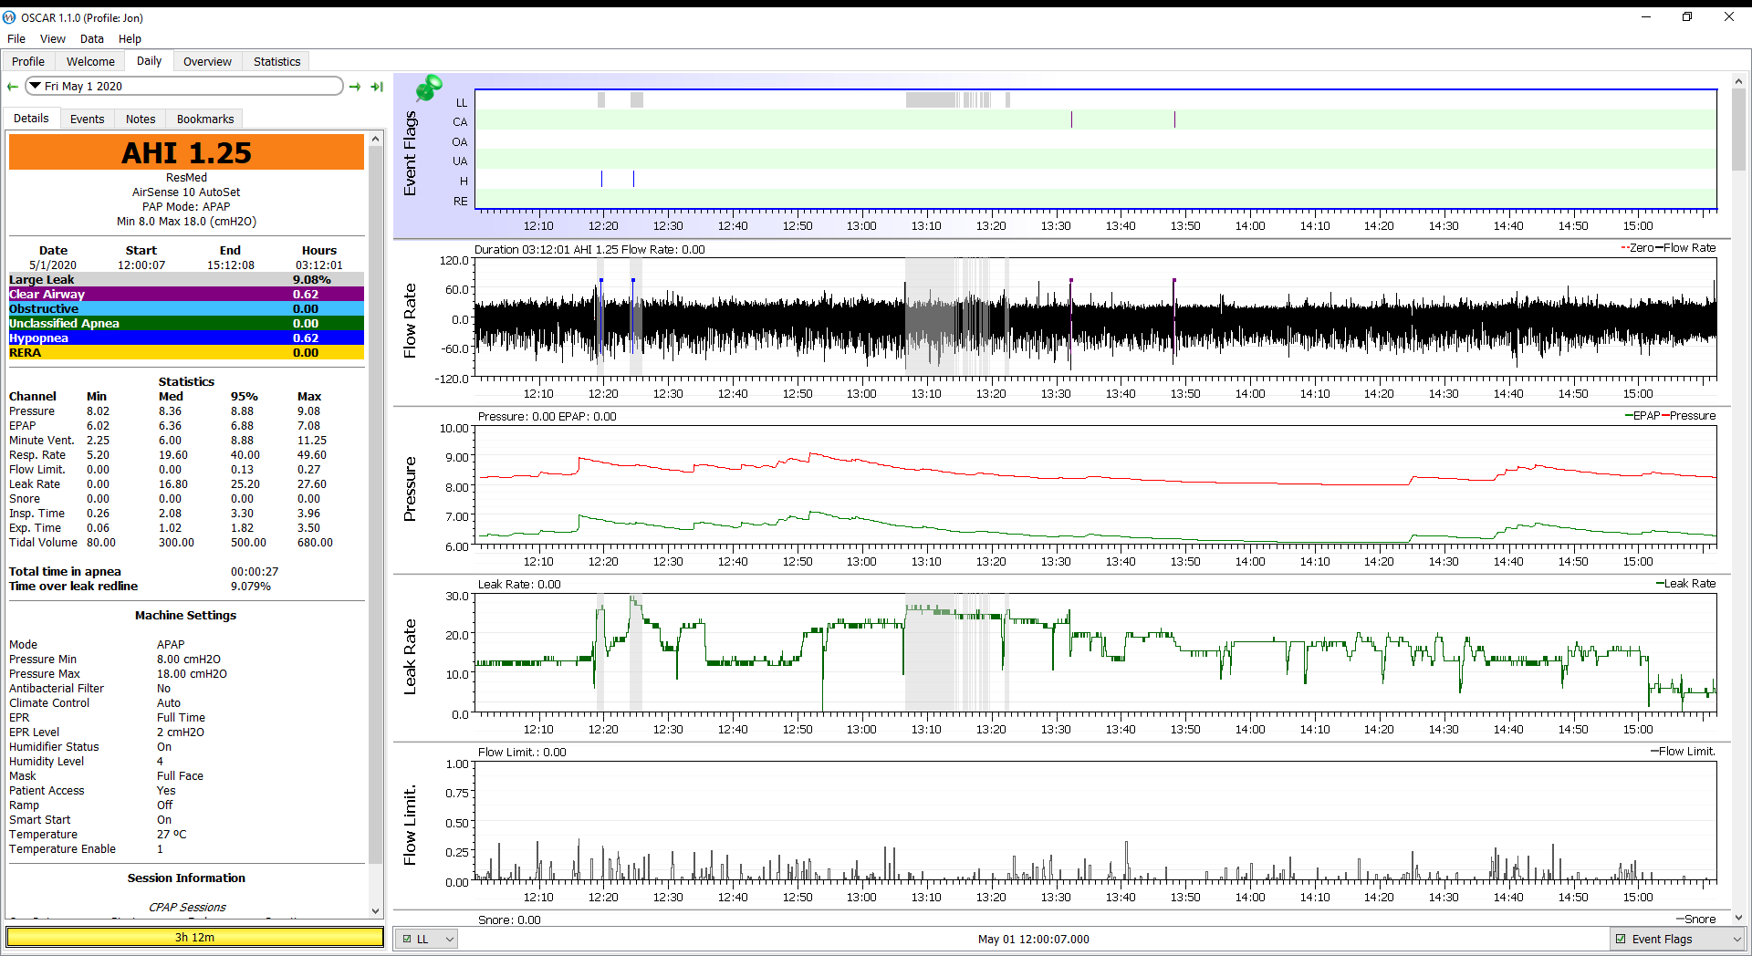Click the graph area vertical scrollbar thumb
Viewport: 1752px width, 956px height.
tap(1738, 129)
